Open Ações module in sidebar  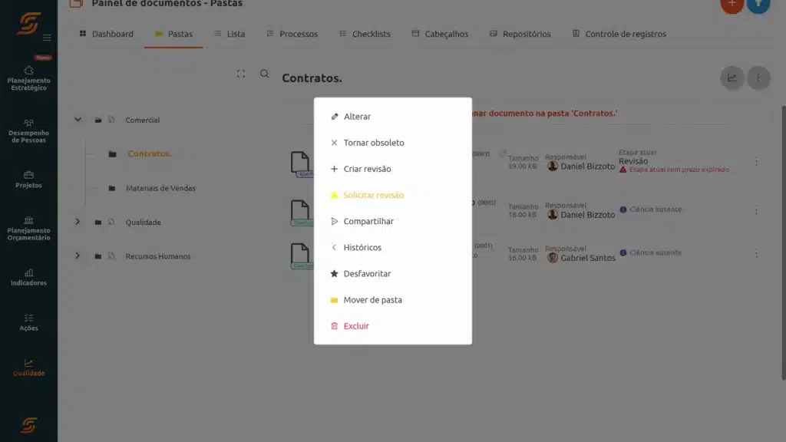coord(28,322)
